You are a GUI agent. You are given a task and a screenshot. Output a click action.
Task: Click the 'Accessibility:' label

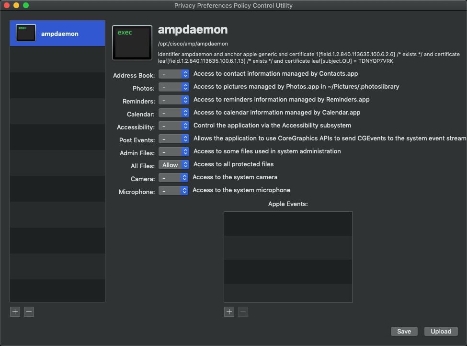click(x=136, y=127)
